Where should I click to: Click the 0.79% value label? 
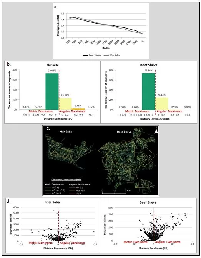pyautogui.click(x=39, y=106)
